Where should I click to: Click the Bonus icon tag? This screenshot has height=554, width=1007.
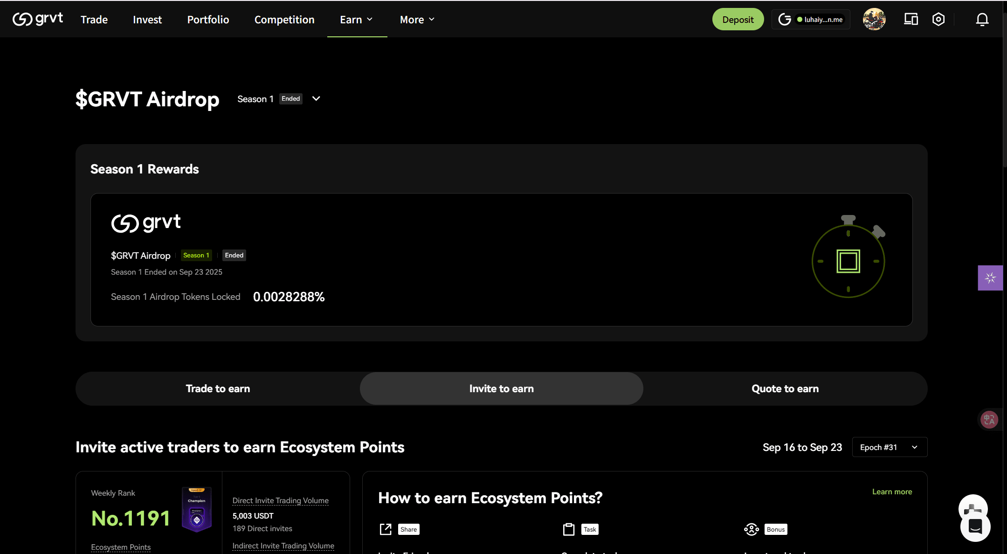[x=775, y=529]
